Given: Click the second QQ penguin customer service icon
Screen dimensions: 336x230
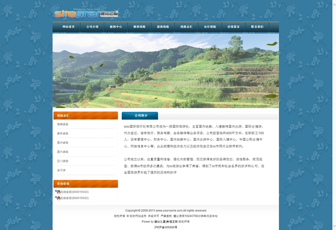Looking at the screenshot, I should coord(57,198).
